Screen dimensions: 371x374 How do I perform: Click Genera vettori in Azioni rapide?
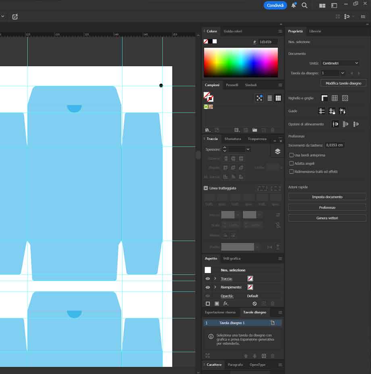click(x=327, y=218)
